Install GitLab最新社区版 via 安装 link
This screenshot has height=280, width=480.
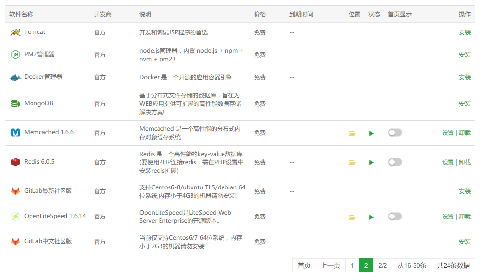[464, 191]
